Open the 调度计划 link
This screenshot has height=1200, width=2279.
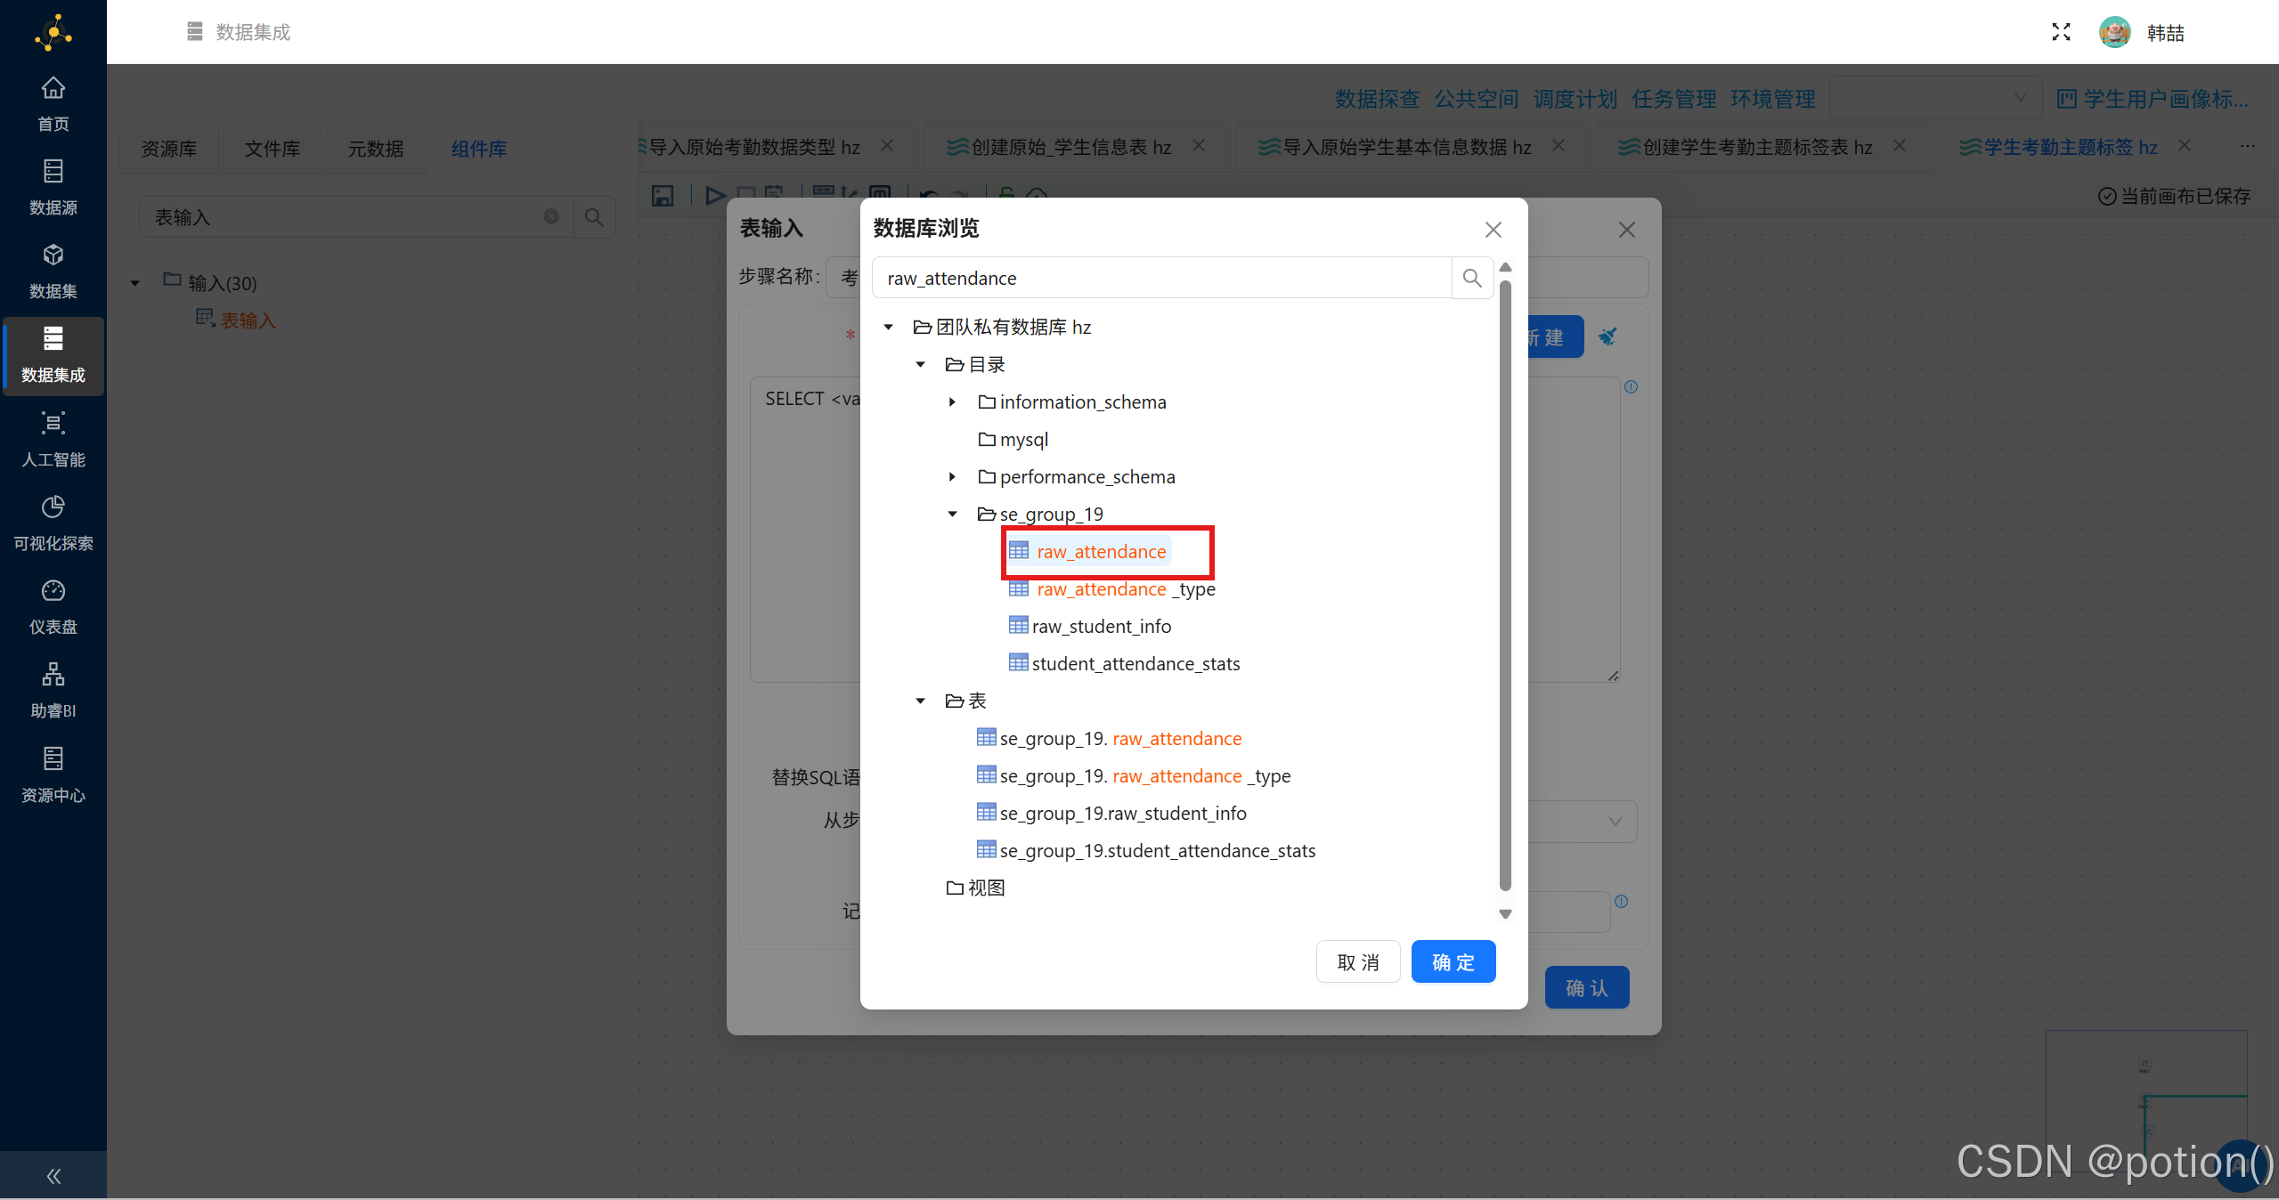tap(1575, 98)
